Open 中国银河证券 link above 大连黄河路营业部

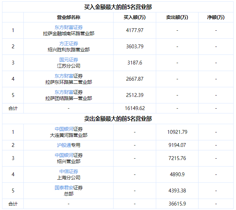(x=68, y=129)
